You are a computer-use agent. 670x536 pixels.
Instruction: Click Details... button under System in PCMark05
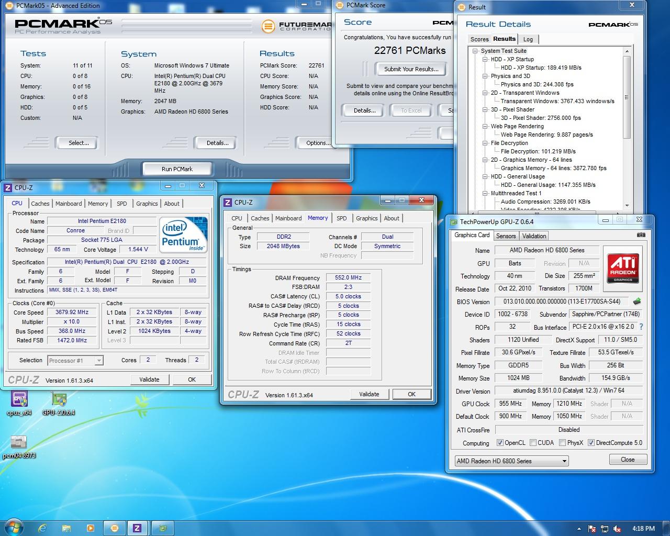pos(217,143)
